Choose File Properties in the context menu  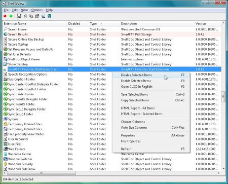(151, 141)
